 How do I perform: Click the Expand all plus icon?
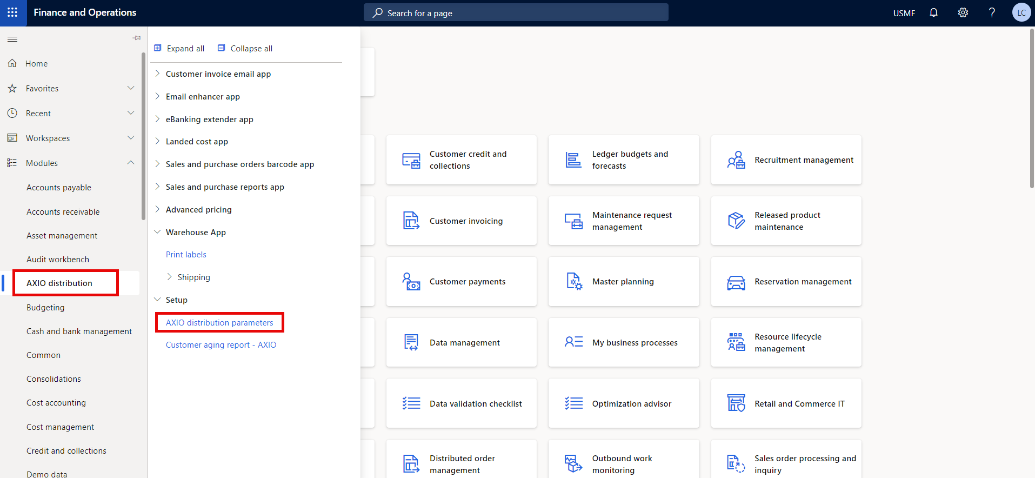(158, 48)
